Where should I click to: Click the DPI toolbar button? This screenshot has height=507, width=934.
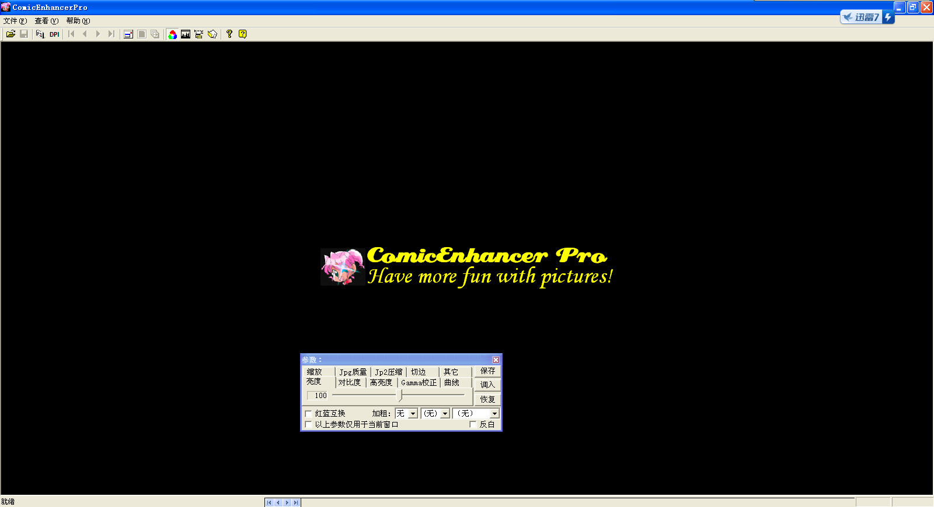pos(54,34)
